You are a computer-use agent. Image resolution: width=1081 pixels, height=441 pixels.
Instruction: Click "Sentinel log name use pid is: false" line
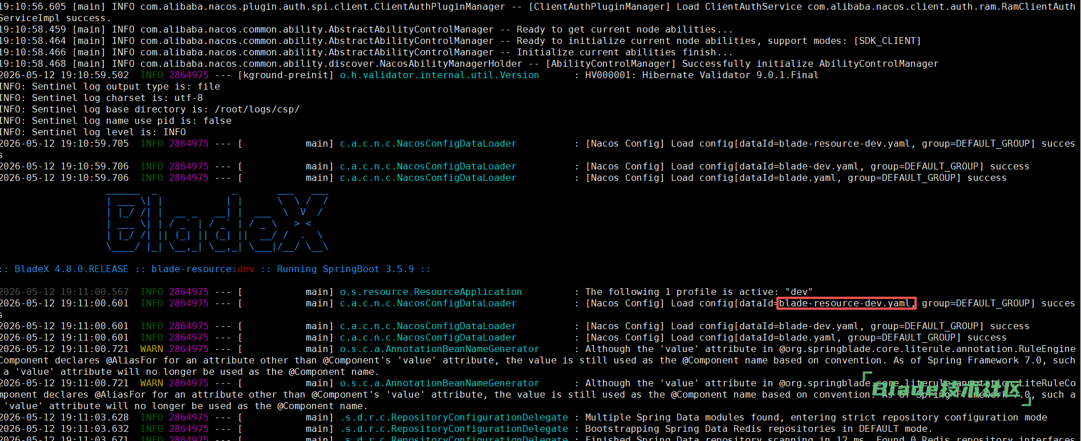pyautogui.click(x=116, y=121)
